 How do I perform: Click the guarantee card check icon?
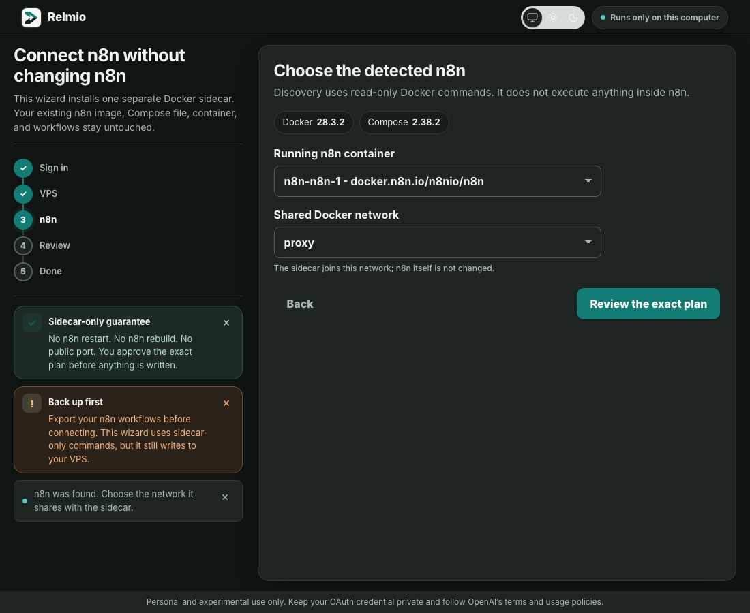click(x=32, y=323)
